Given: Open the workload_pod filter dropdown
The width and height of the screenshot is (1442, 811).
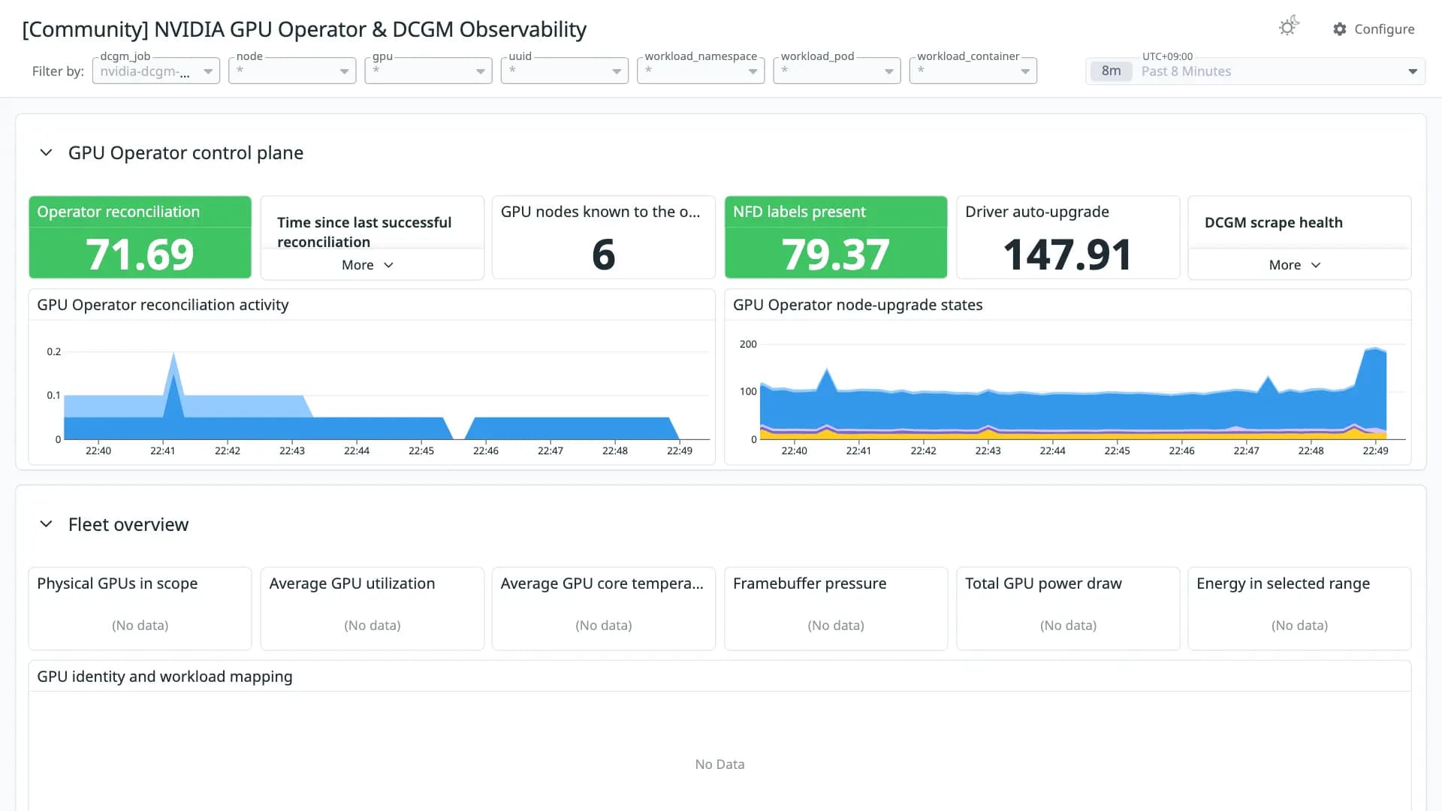Looking at the screenshot, I should point(837,71).
